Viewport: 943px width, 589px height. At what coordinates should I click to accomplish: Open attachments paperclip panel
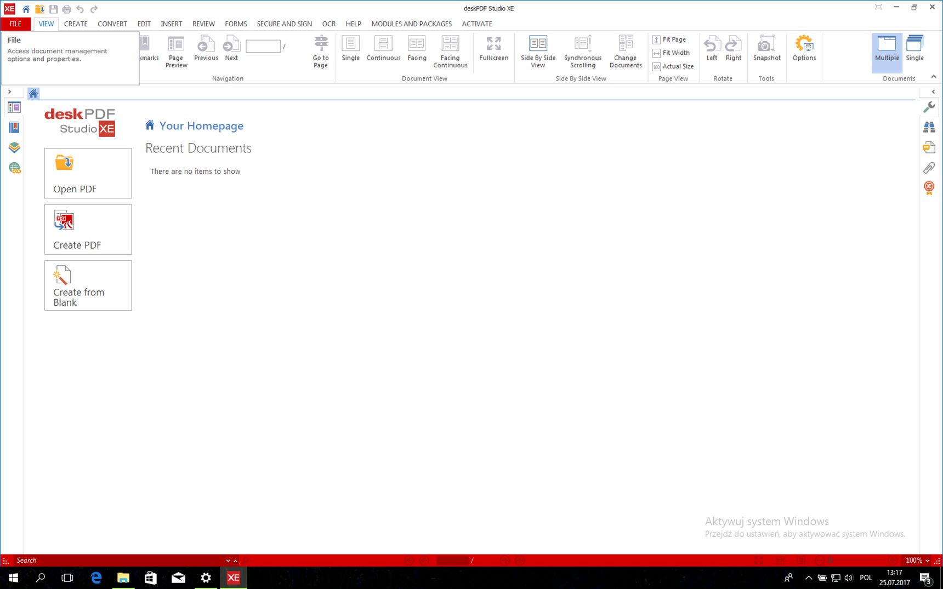(929, 168)
